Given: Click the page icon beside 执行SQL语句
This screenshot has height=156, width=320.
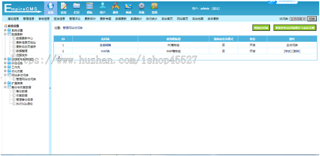Looking at the screenshot, I should pyautogui.click(x=14, y=104).
